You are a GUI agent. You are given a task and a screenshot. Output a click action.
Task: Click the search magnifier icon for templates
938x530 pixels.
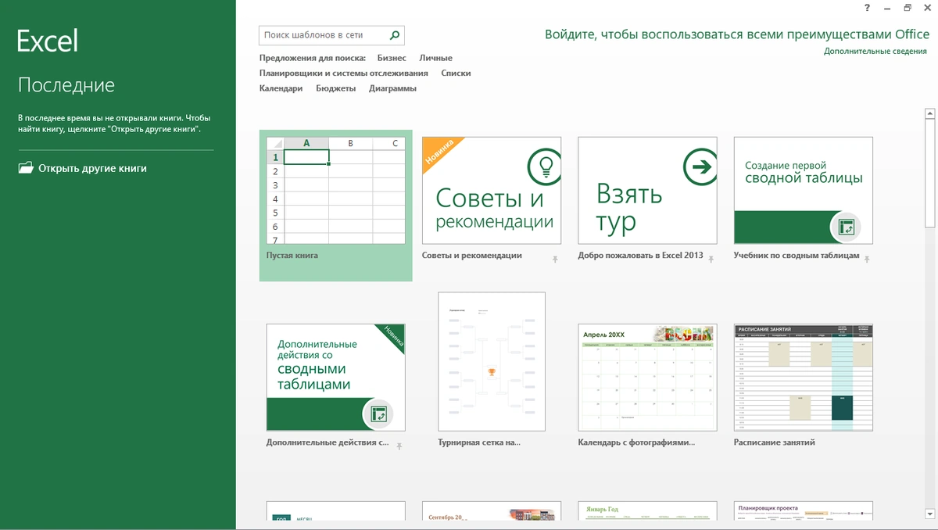395,35
